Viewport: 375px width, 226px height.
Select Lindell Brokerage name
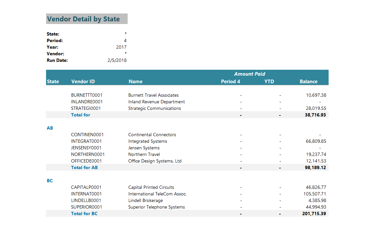point(145,200)
